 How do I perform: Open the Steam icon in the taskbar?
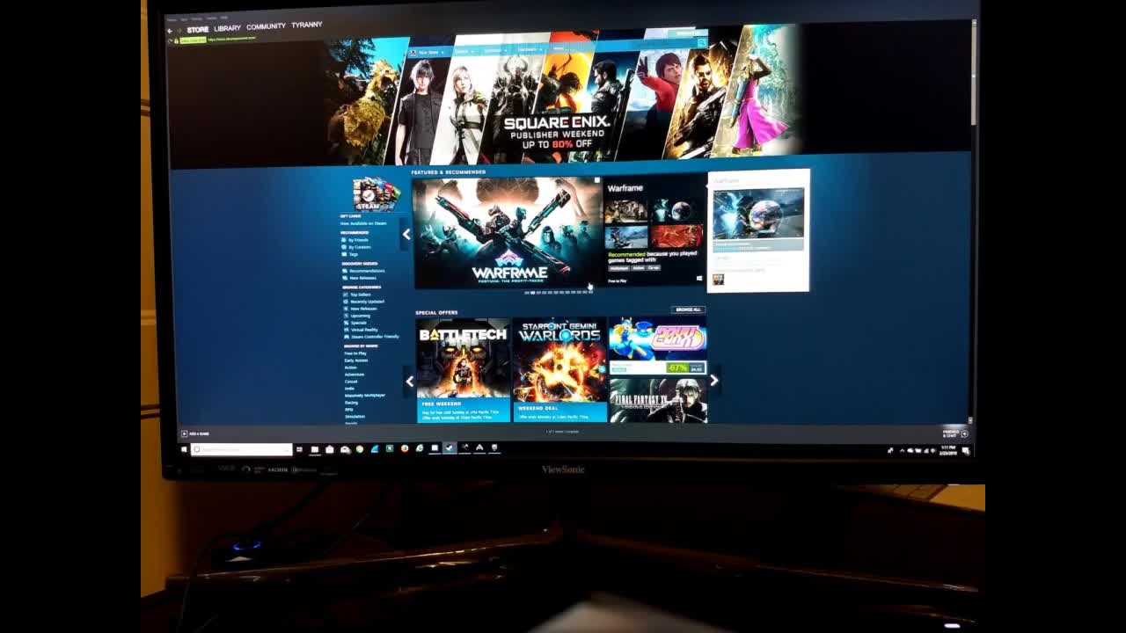click(450, 447)
